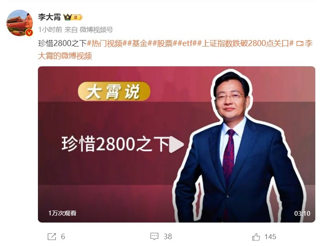This screenshot has width=320, height=246.
Task: Click video camera icon before 李大霄的微博视频
Action: click(x=300, y=43)
